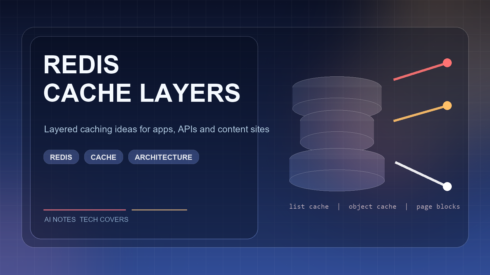
Task: Click the REDIS tag pill
Action: [x=61, y=157]
